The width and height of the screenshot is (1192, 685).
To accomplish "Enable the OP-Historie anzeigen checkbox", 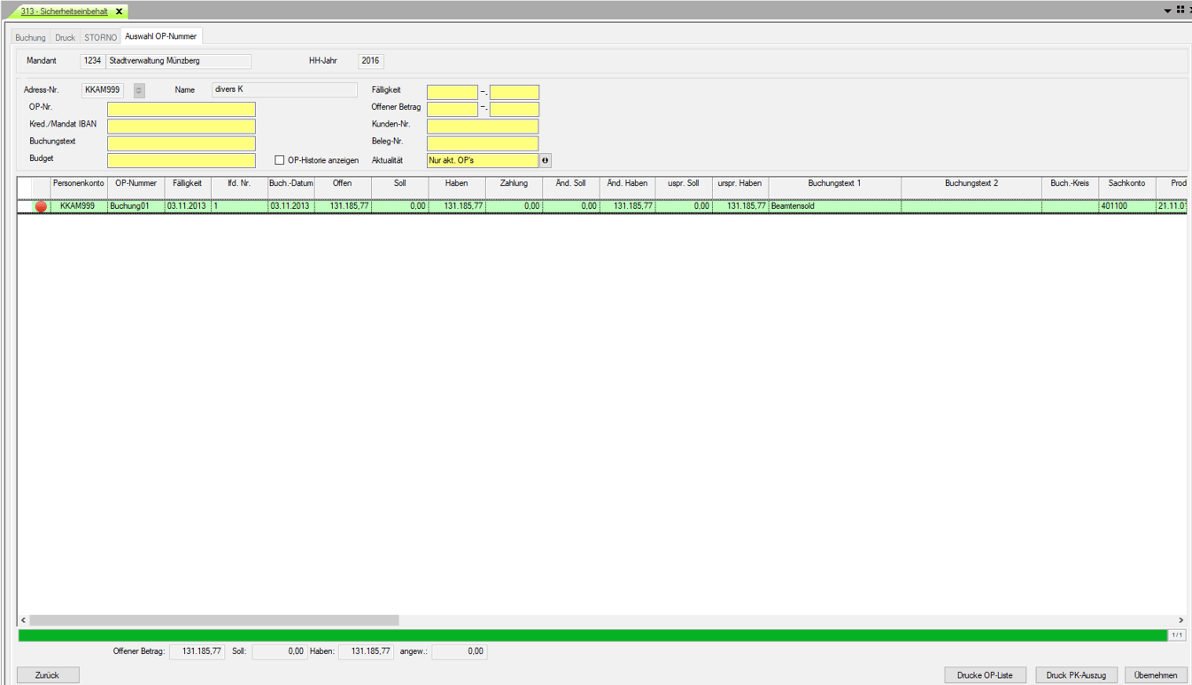I will tap(280, 160).
